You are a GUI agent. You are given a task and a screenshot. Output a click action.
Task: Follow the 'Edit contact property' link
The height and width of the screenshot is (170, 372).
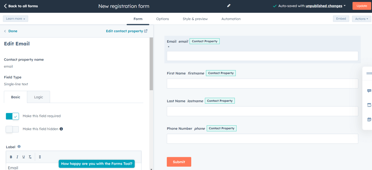pos(124,31)
